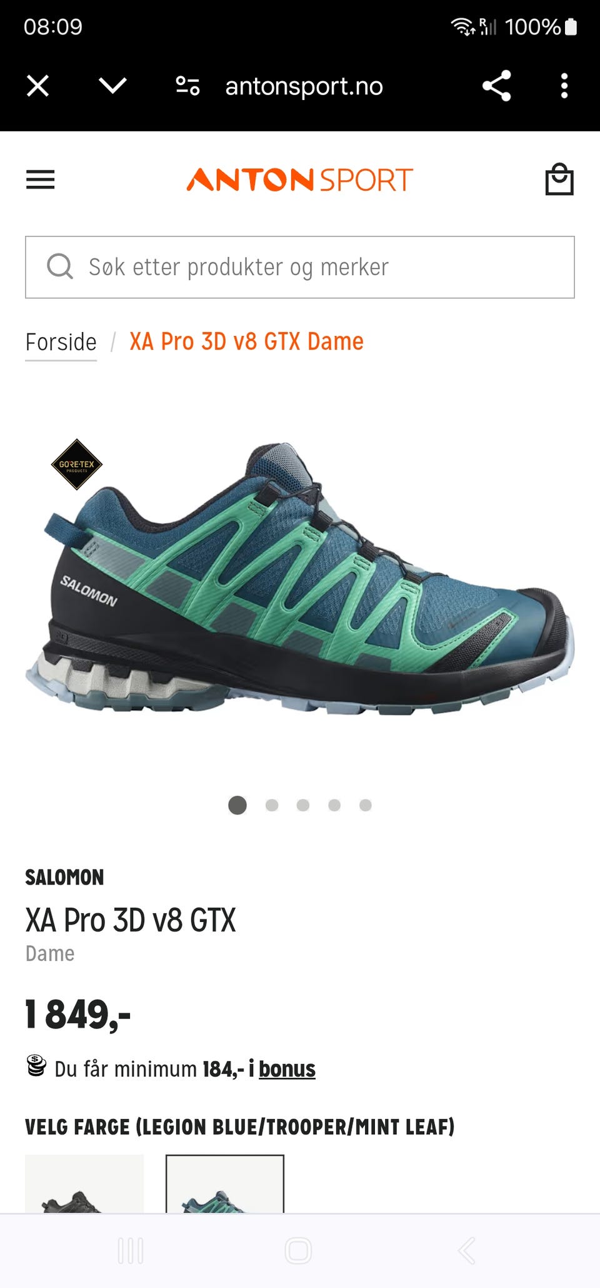Select the last image carousel dot
Screen dimensions: 600x1288
[x=366, y=805]
